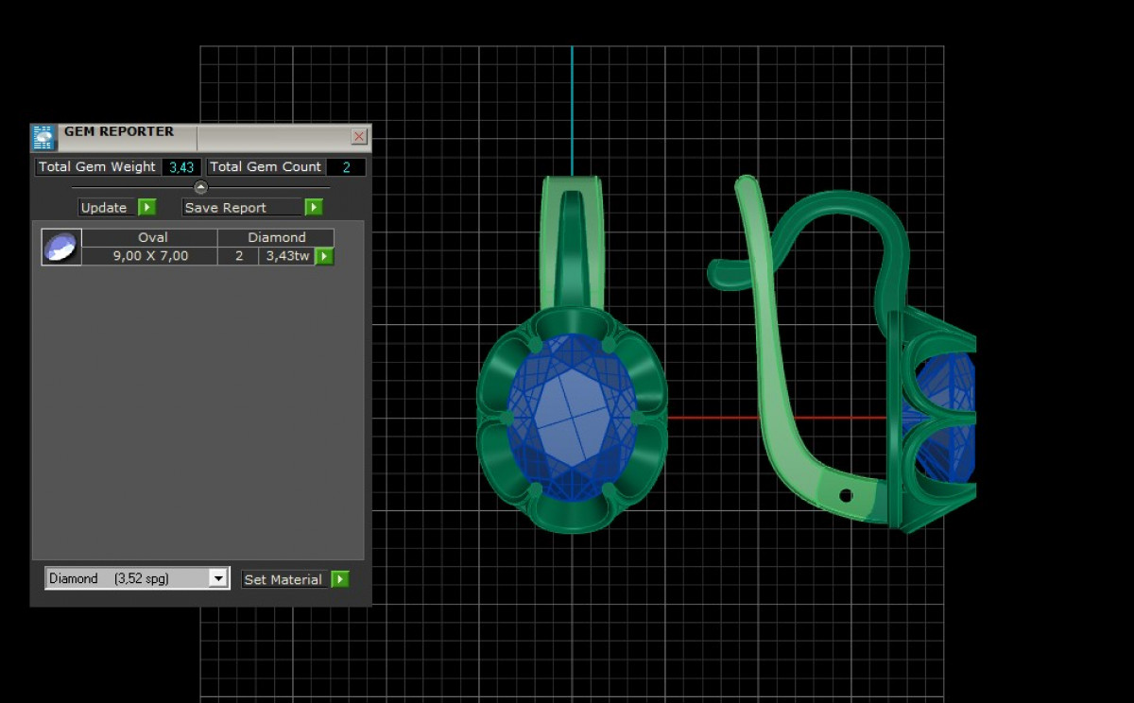
Task: Select the blue oval gem in front view
Action: click(x=572, y=416)
